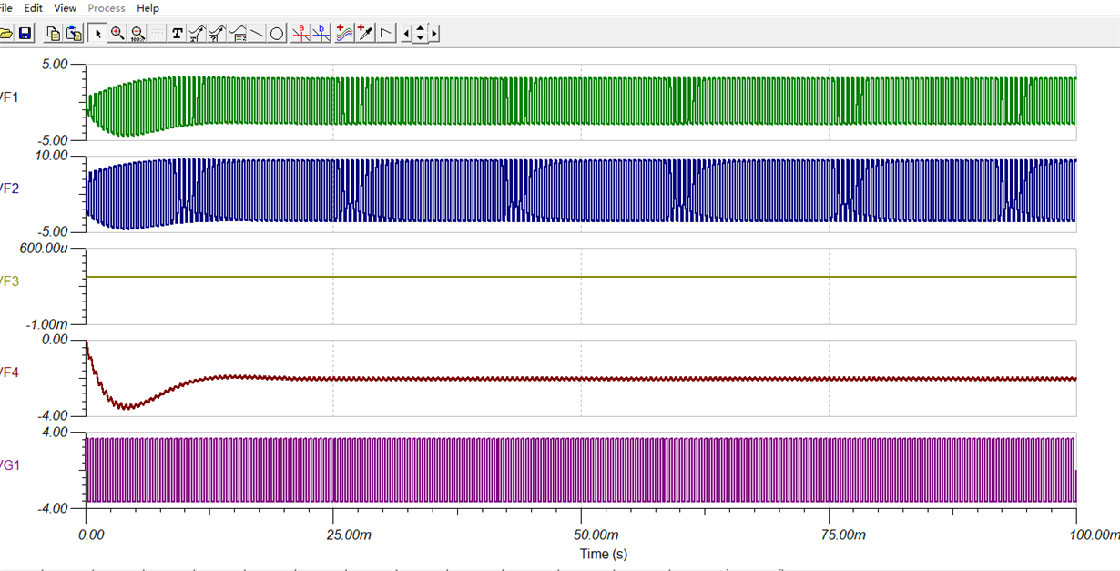Select the dark red VF4 curve
Screen dimensions: 1120x571
point(583,378)
